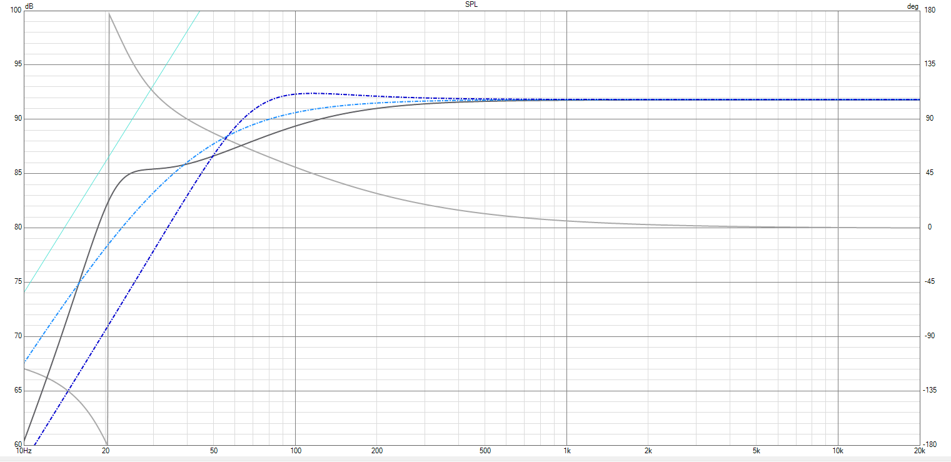
Task: Click the dB unit label on left axis
Action: point(30,6)
